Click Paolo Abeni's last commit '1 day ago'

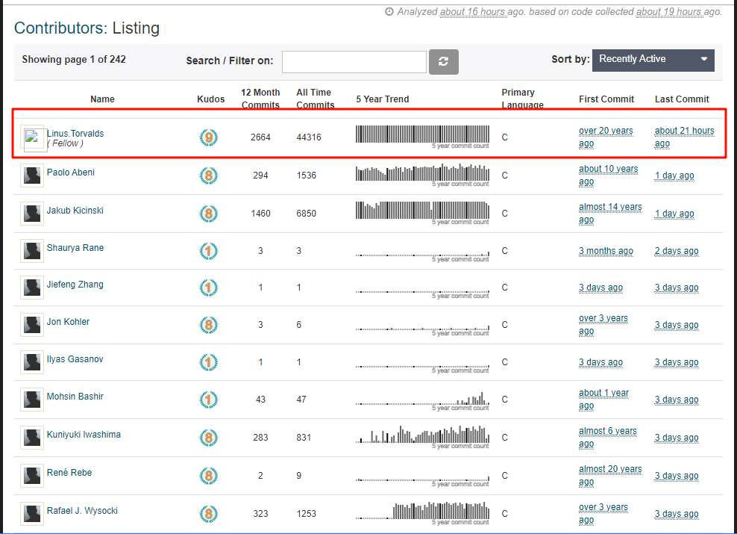point(674,176)
